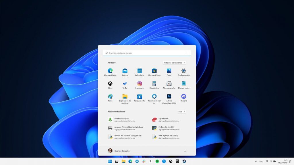Click the search input field

pyautogui.click(x=147, y=53)
